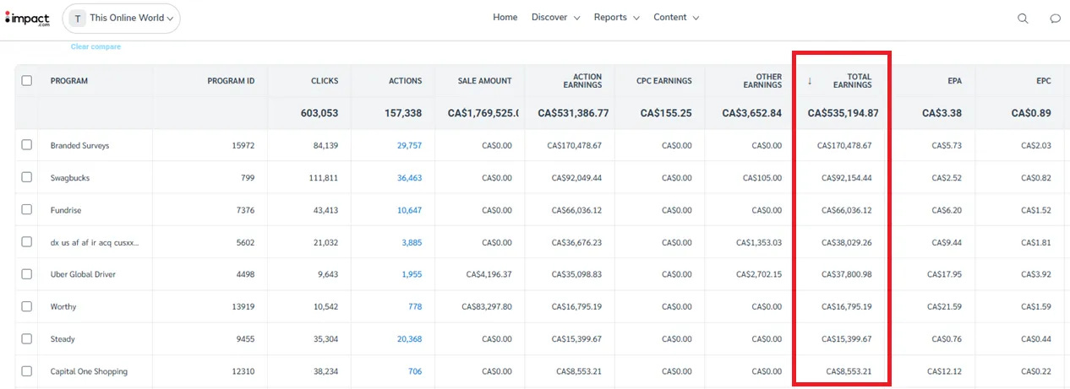This screenshot has height=389, width=1070.
Task: Click the sort arrow on Total Earnings
Action: [x=810, y=81]
